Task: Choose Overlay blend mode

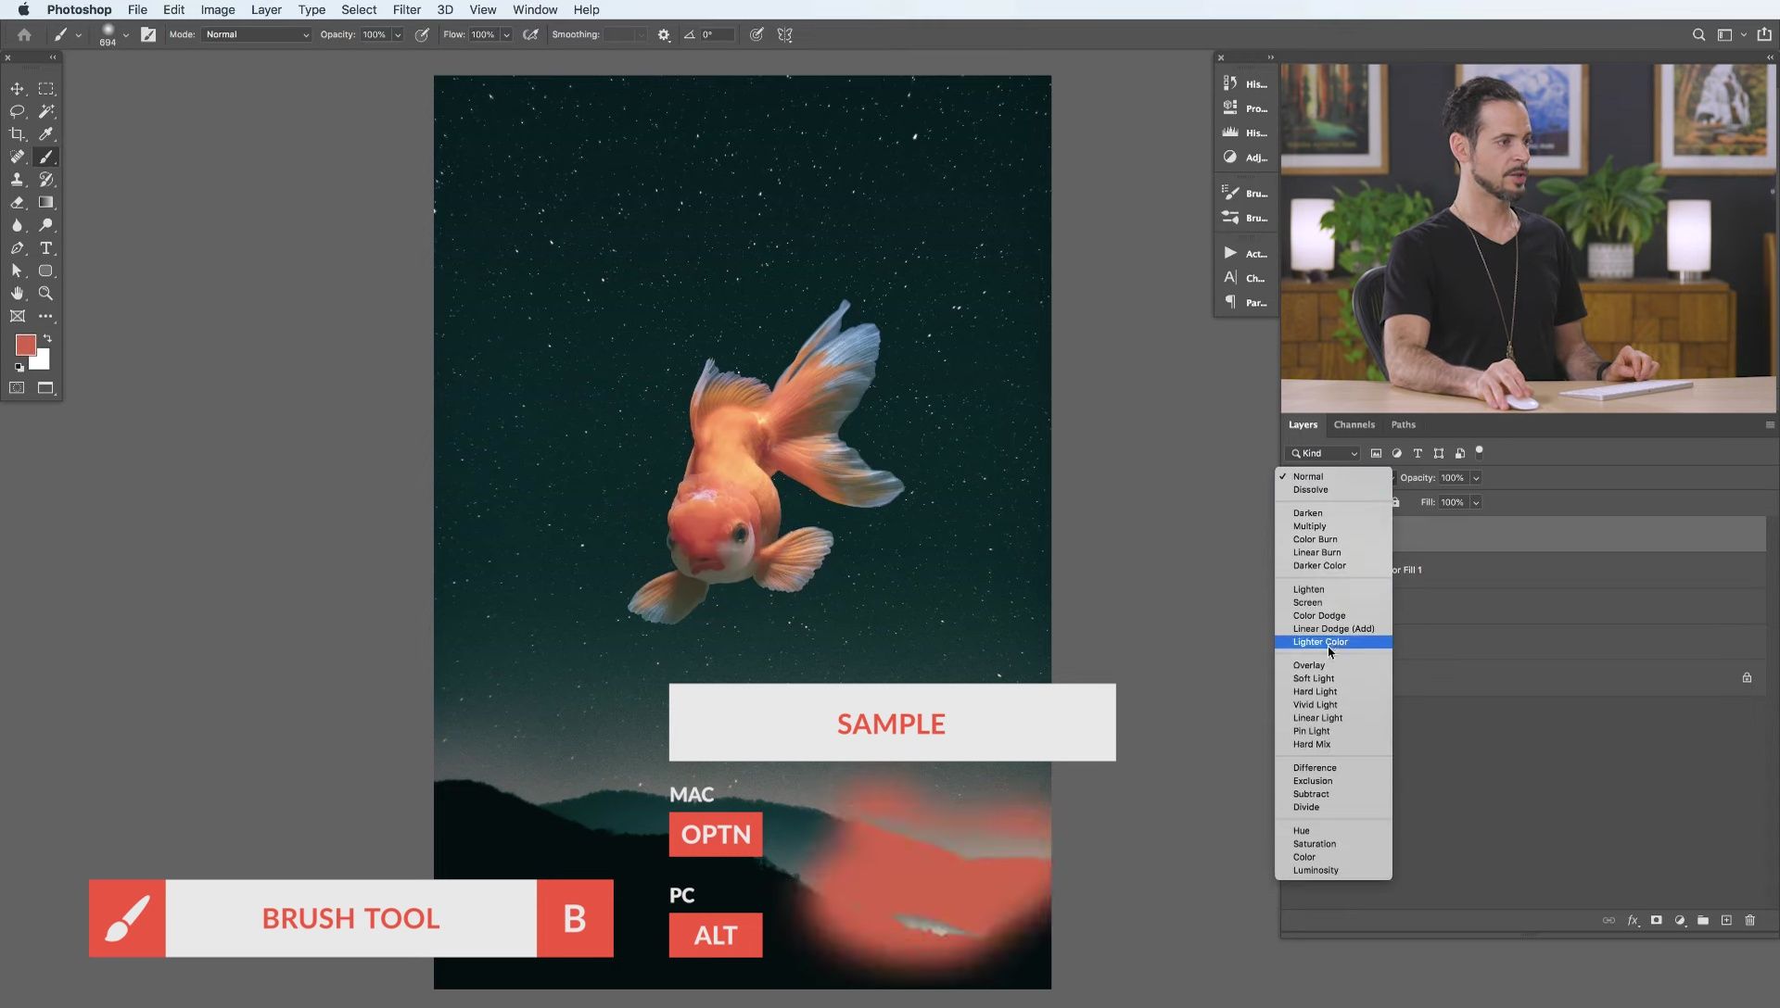Action: (x=1333, y=665)
